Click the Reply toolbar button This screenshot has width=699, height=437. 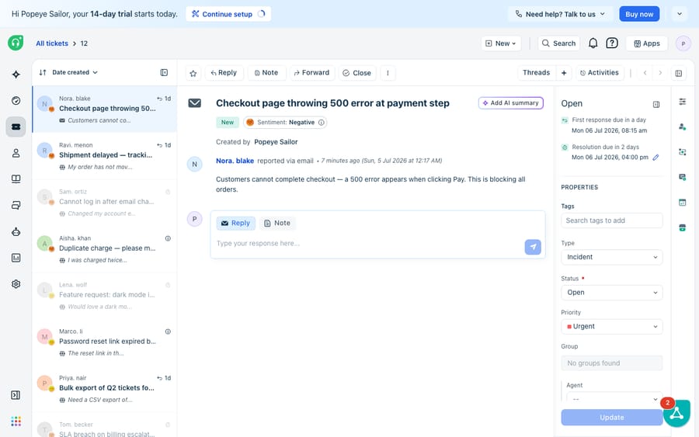(224, 73)
